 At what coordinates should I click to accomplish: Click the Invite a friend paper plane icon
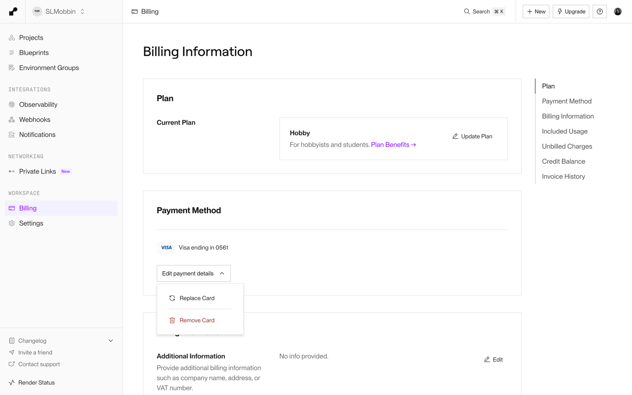pos(12,353)
